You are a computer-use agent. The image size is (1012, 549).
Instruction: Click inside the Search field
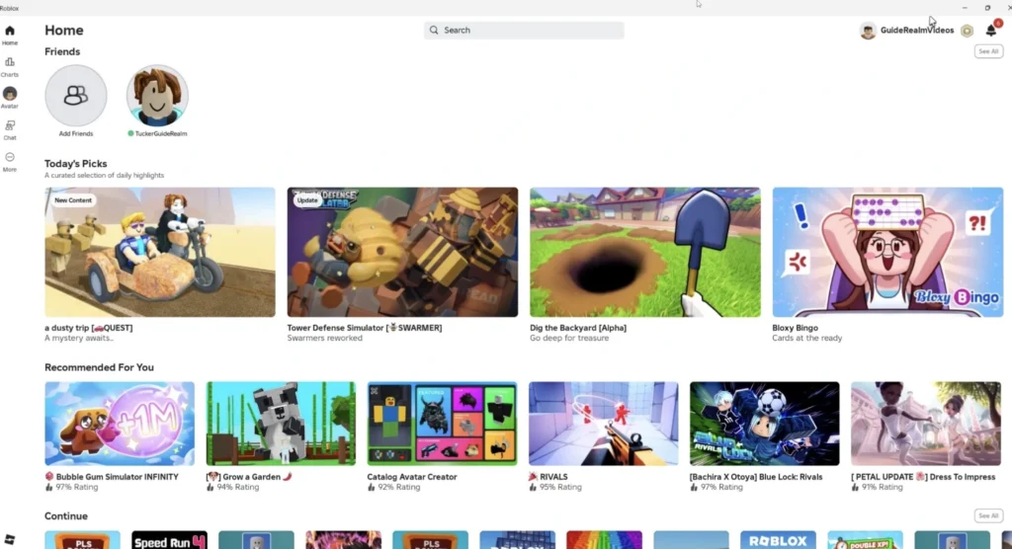pyautogui.click(x=524, y=31)
